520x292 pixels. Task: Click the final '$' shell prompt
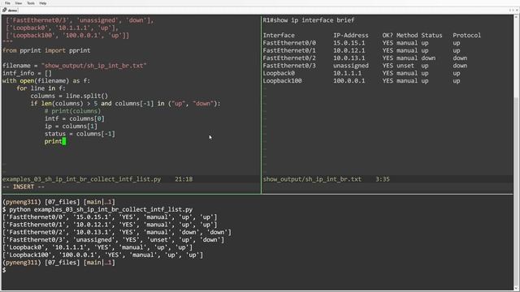click(4, 270)
